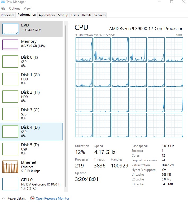Click the 219 processes count
This screenshot has width=188, height=203.
(x=79, y=166)
